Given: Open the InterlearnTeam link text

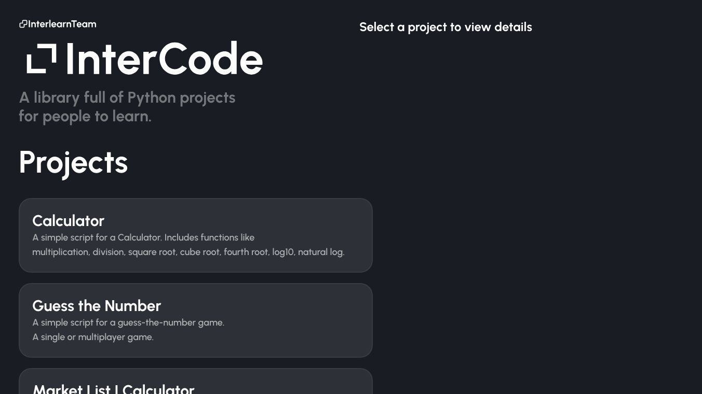Looking at the screenshot, I should (x=62, y=24).
